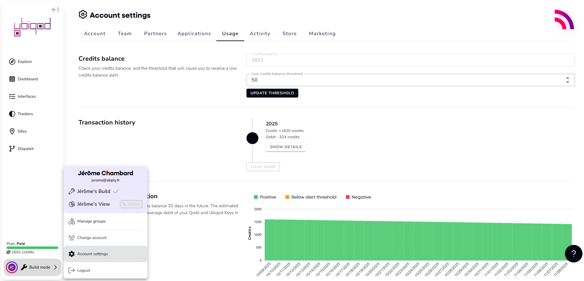The width and height of the screenshot is (584, 281).
Task: Open the help question mark button
Action: pos(573,254)
